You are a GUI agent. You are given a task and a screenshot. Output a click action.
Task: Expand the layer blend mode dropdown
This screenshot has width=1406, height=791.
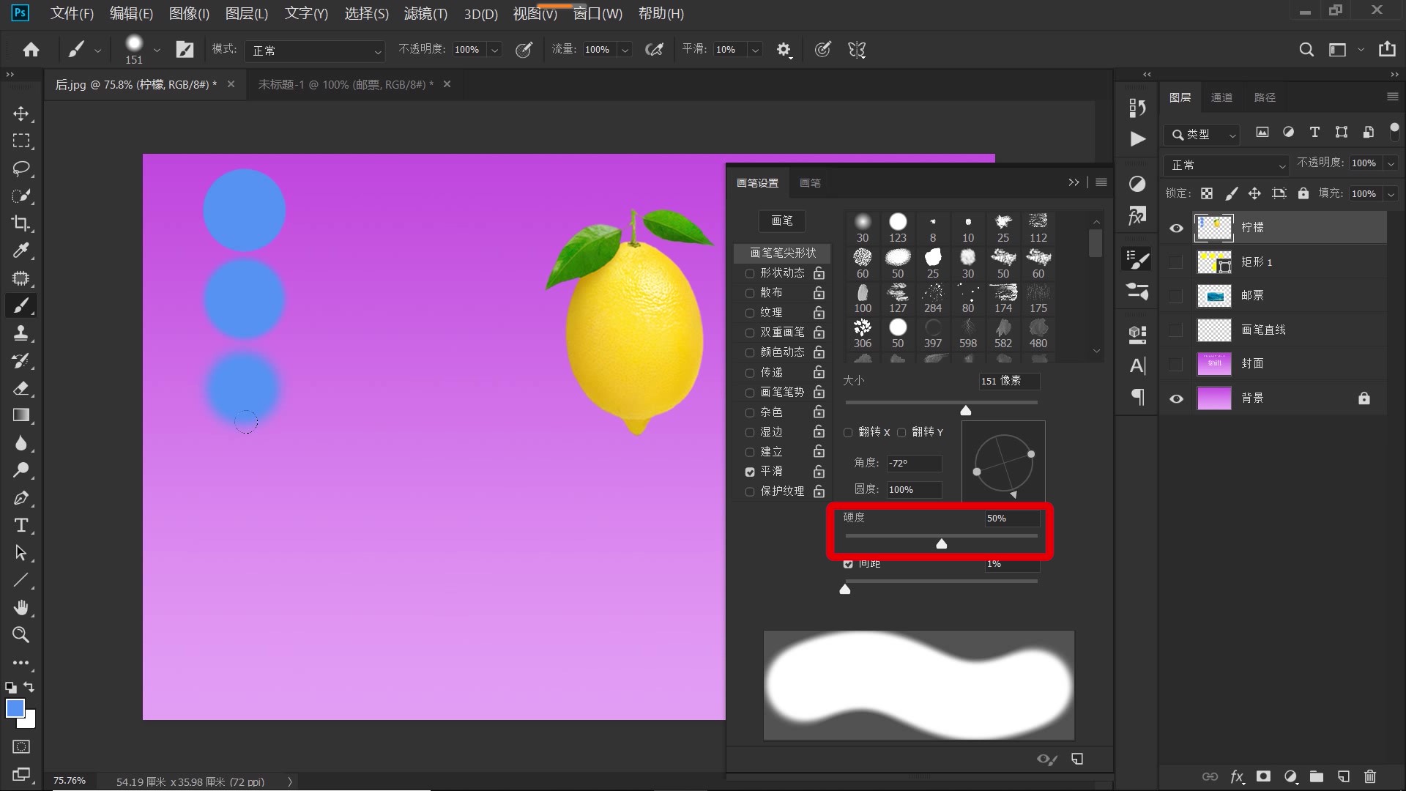tap(1227, 166)
